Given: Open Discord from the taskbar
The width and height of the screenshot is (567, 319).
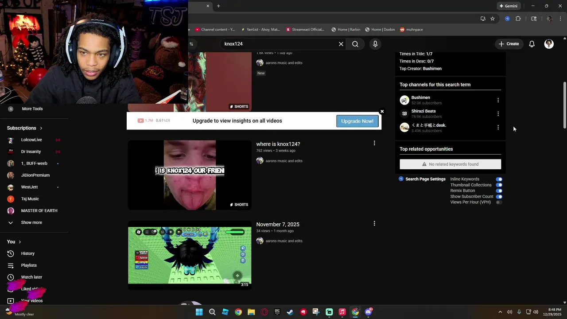Looking at the screenshot, I should point(368,312).
